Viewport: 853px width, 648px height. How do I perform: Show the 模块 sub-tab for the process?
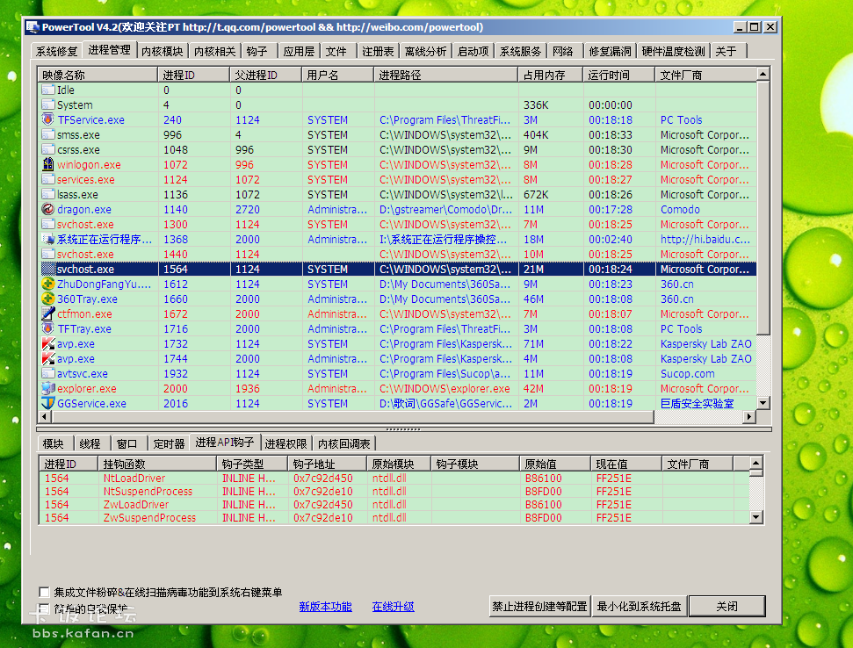click(x=54, y=444)
